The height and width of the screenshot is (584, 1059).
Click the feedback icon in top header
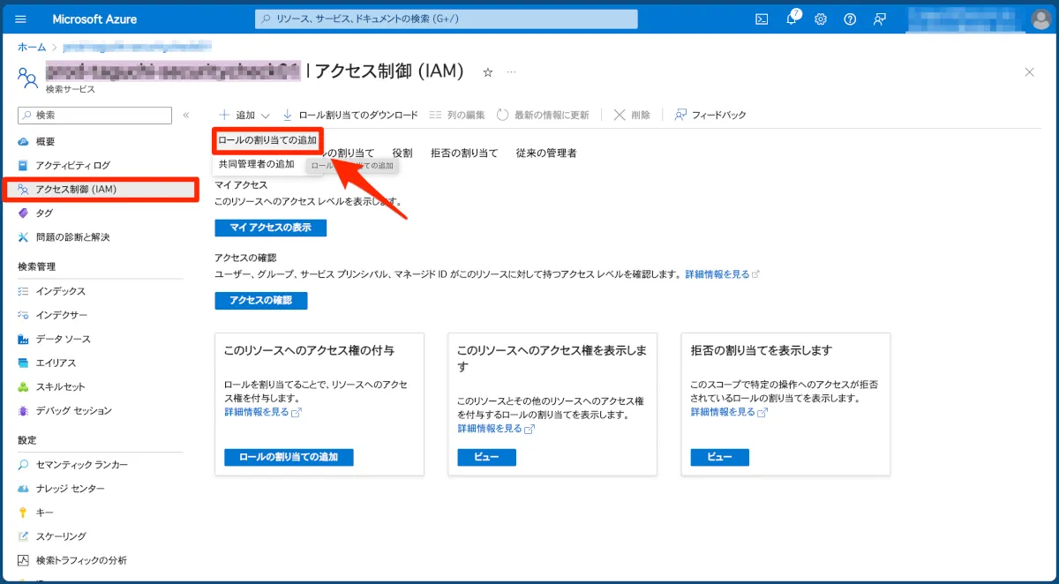tap(879, 19)
